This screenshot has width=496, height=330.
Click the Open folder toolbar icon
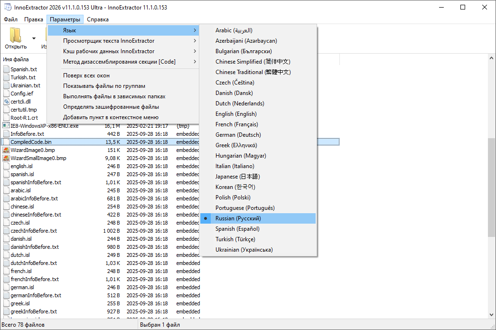[16, 36]
